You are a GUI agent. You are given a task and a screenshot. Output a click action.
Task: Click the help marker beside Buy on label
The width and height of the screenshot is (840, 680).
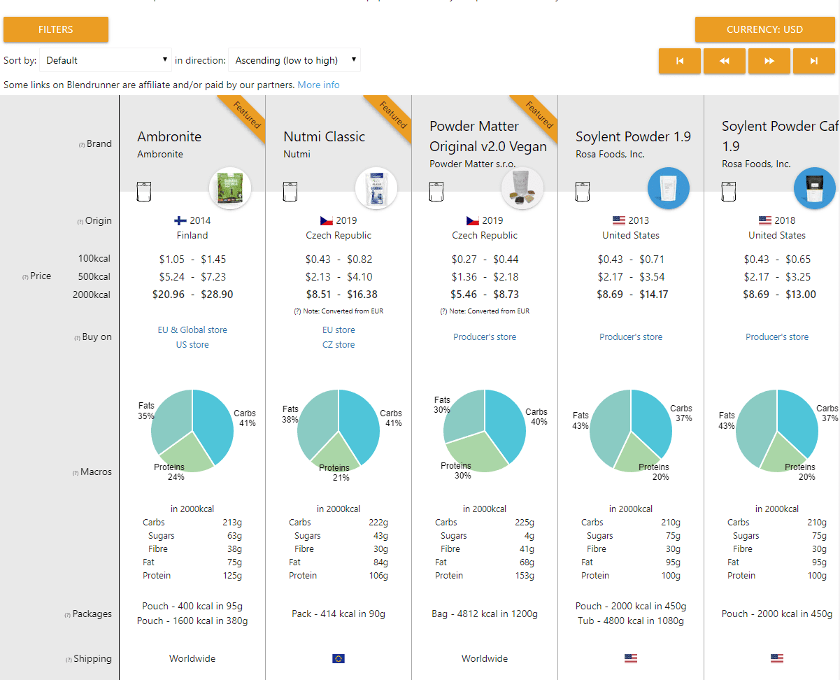pos(77,338)
